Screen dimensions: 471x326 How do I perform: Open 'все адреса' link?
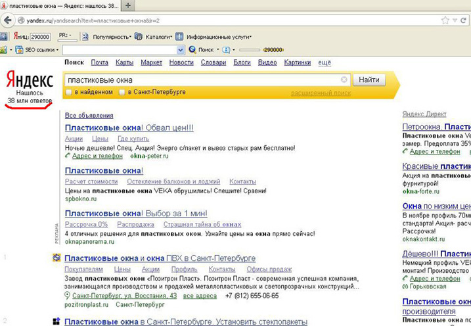[200, 296]
